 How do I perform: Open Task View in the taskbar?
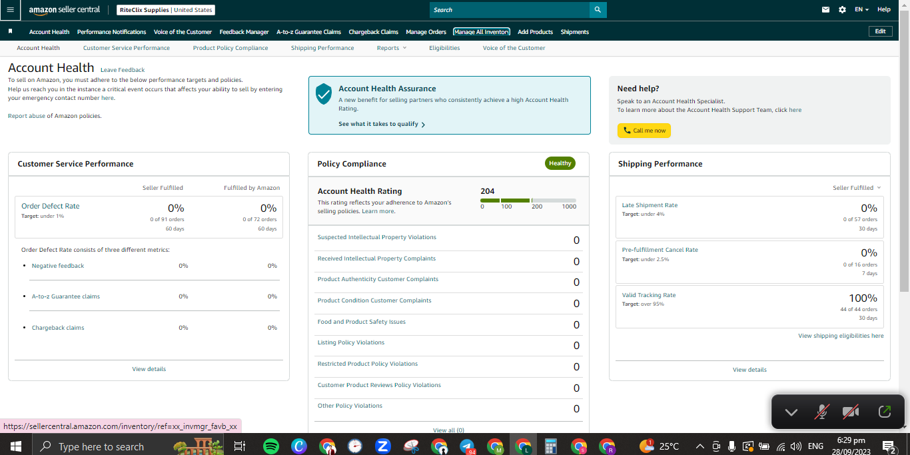point(240,446)
